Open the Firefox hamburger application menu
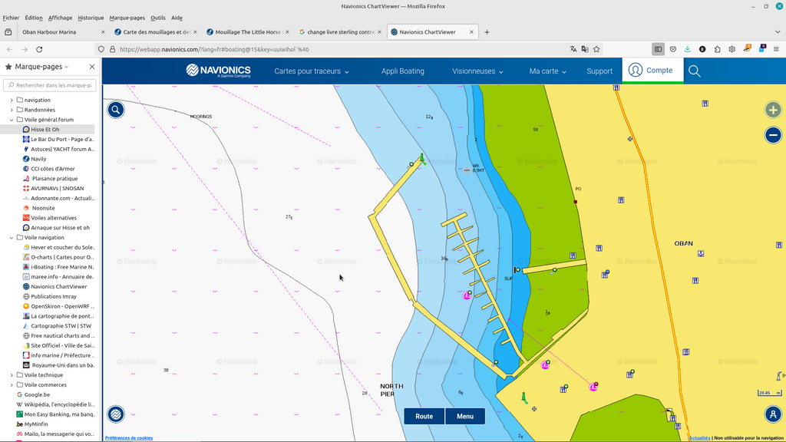786x442 pixels. pyautogui.click(x=776, y=49)
